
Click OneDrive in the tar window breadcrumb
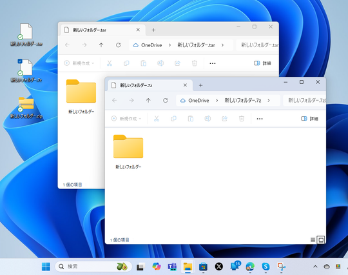[x=151, y=45]
